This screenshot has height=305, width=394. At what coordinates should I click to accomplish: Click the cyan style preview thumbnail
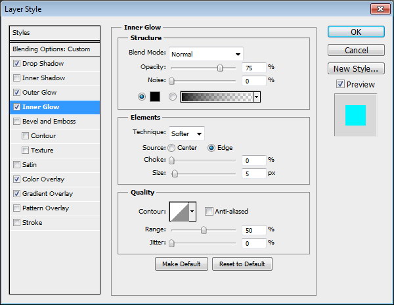355,114
